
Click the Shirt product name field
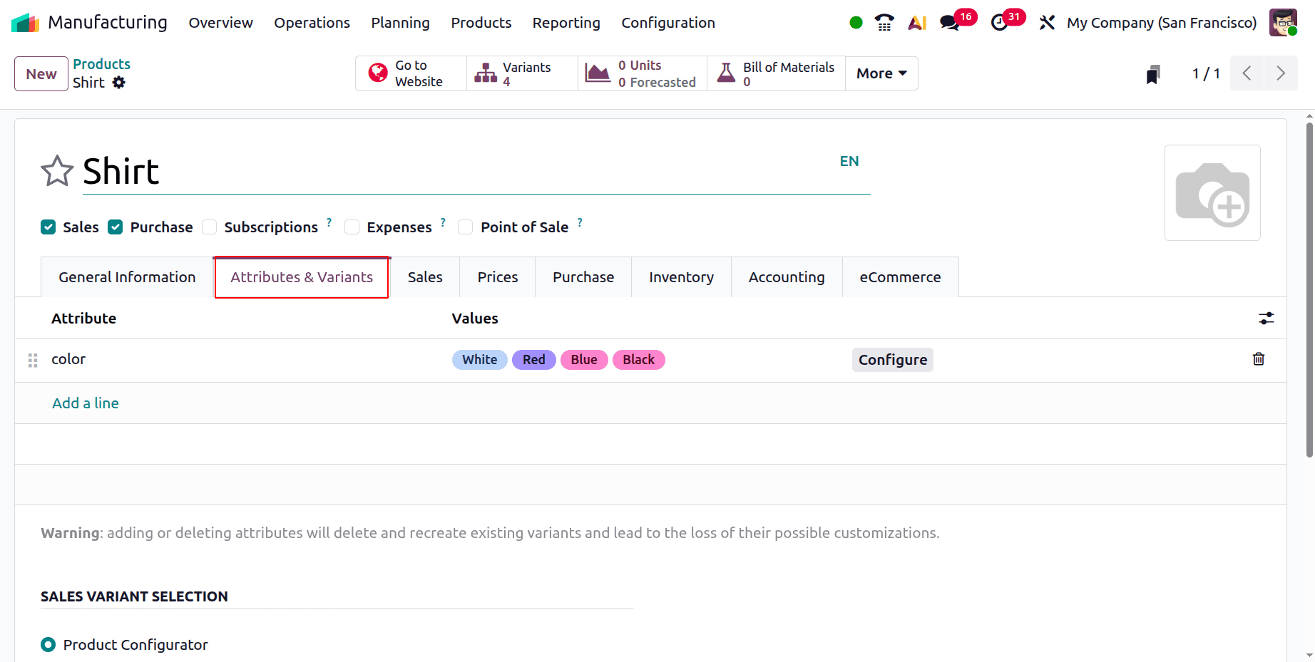pyautogui.click(x=476, y=172)
